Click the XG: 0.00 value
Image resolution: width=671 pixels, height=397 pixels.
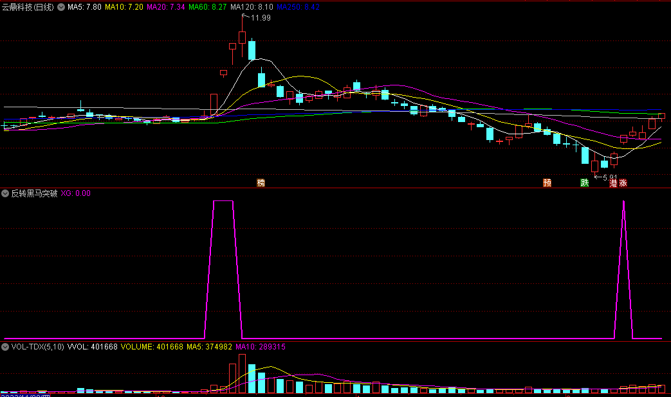[x=76, y=193]
